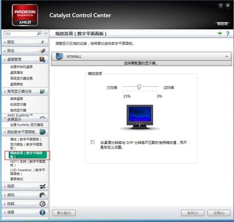The height and width of the screenshot is (222, 234).
Task: Click the 应用(A) apply button
Action: (x=219, y=213)
